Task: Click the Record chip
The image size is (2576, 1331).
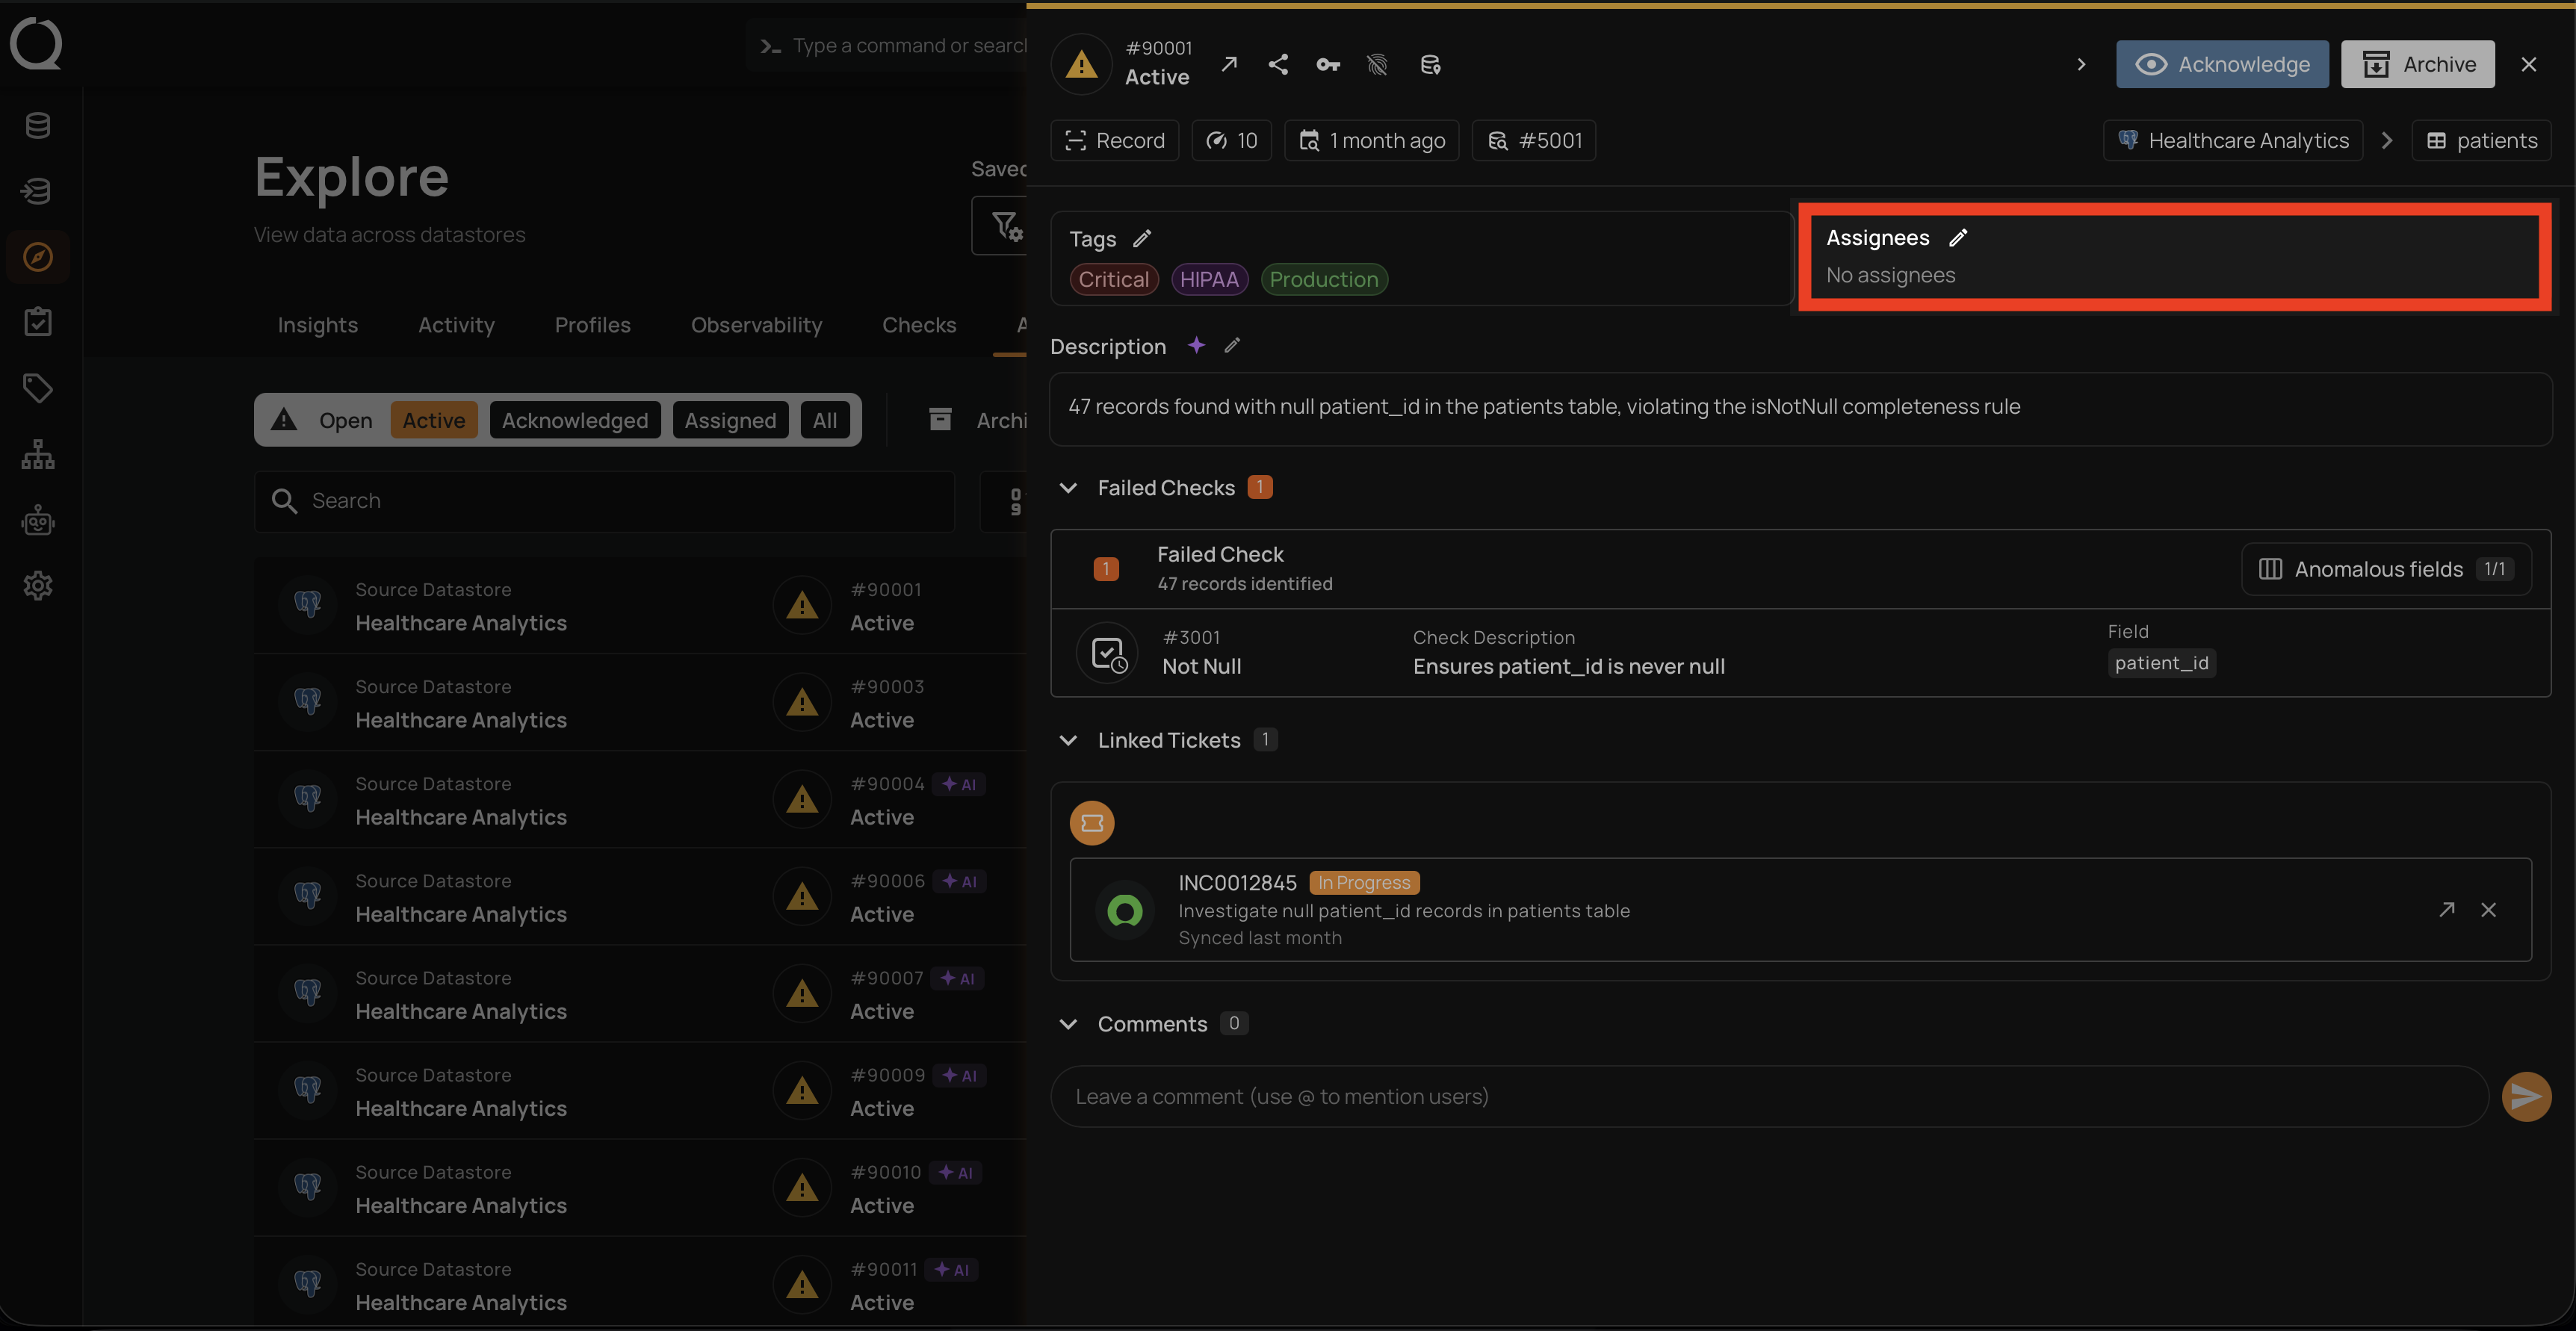Action: click(x=1115, y=140)
